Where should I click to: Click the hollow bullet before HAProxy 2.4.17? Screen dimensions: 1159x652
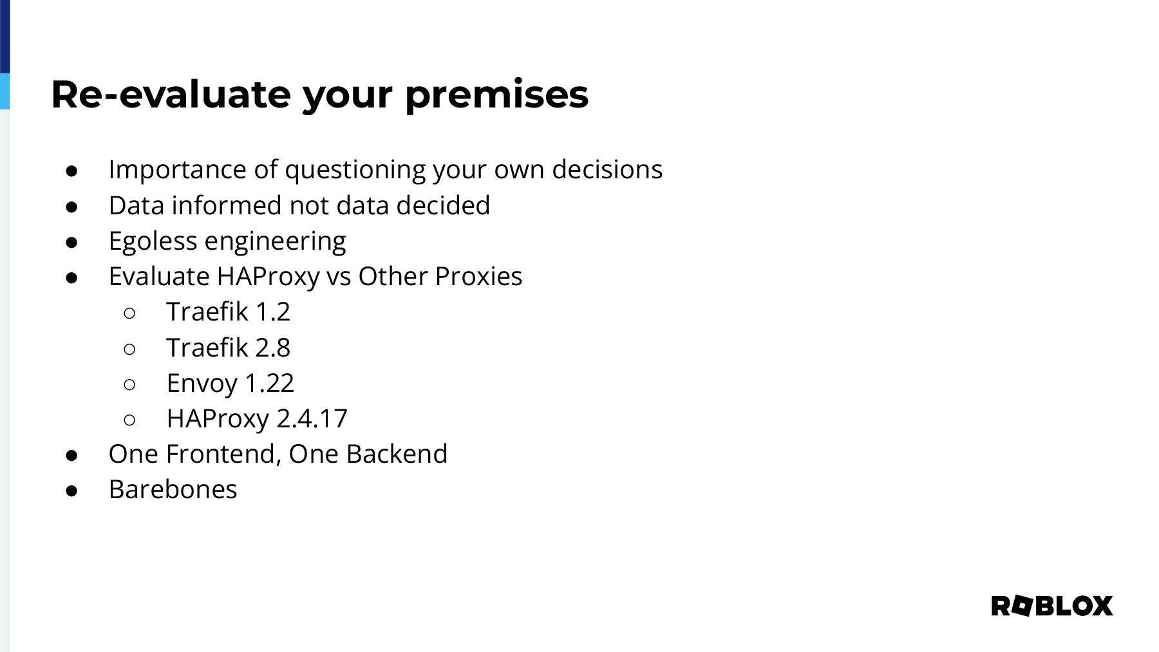[129, 420]
